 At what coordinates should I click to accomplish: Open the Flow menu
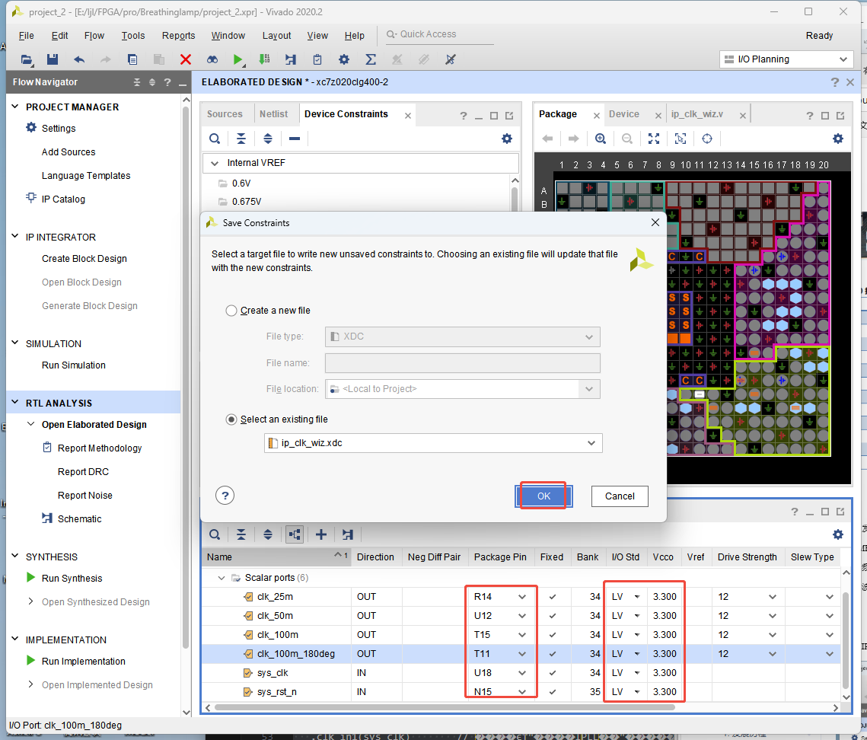(x=94, y=35)
